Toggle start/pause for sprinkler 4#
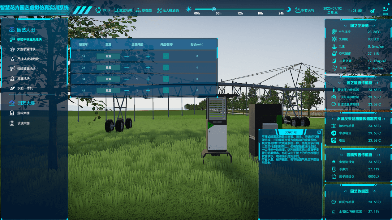 point(166,90)
